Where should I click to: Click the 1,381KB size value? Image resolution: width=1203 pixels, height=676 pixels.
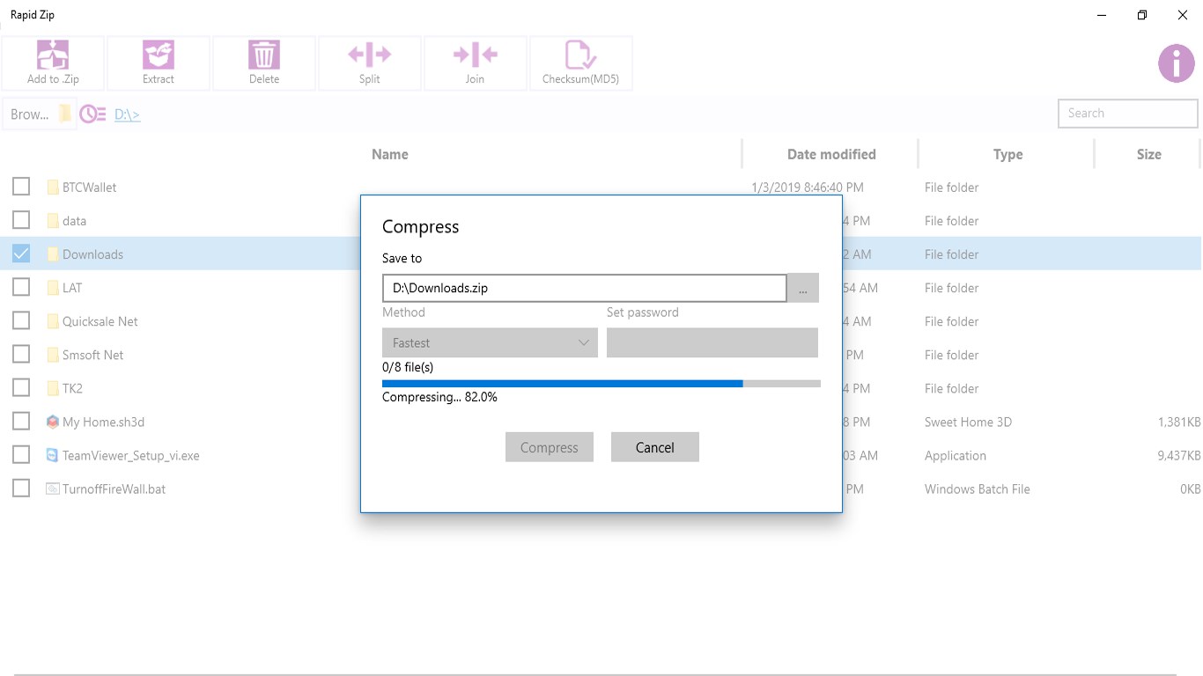(1179, 422)
